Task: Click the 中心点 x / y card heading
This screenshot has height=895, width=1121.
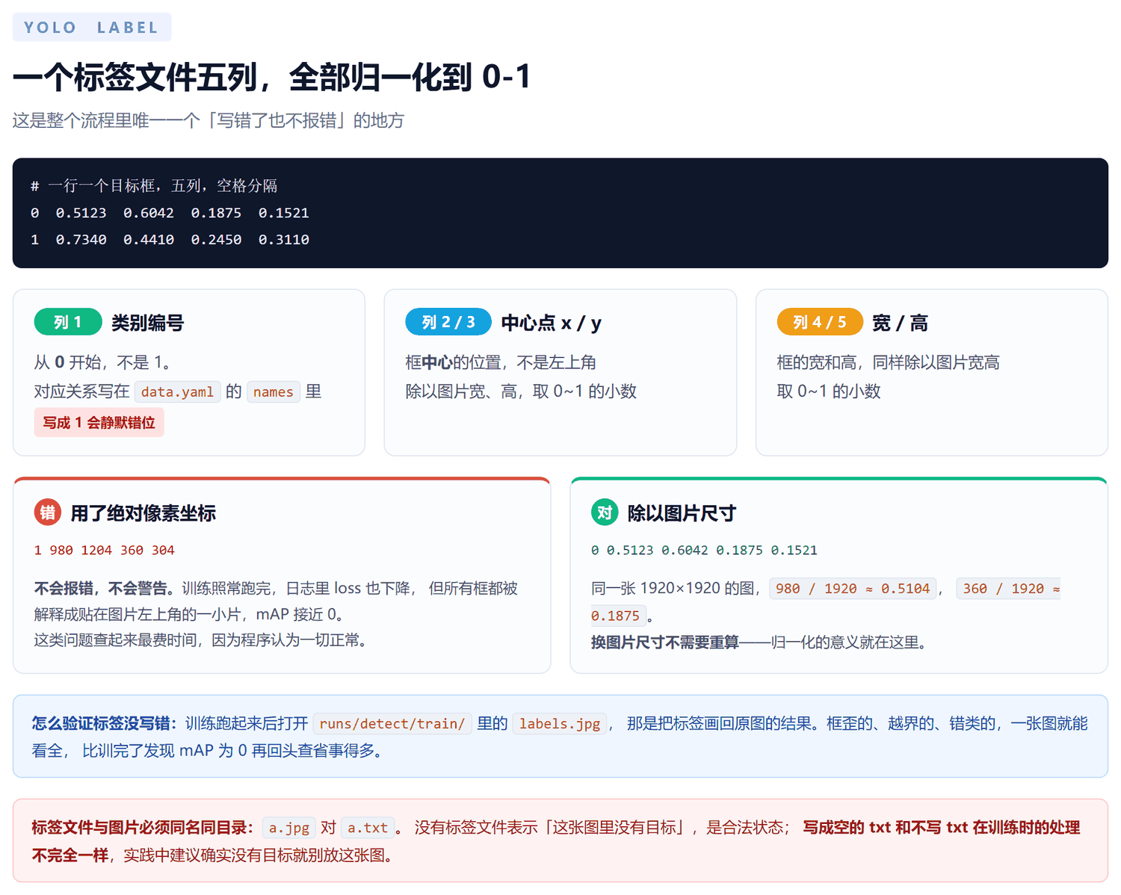Action: click(x=552, y=323)
